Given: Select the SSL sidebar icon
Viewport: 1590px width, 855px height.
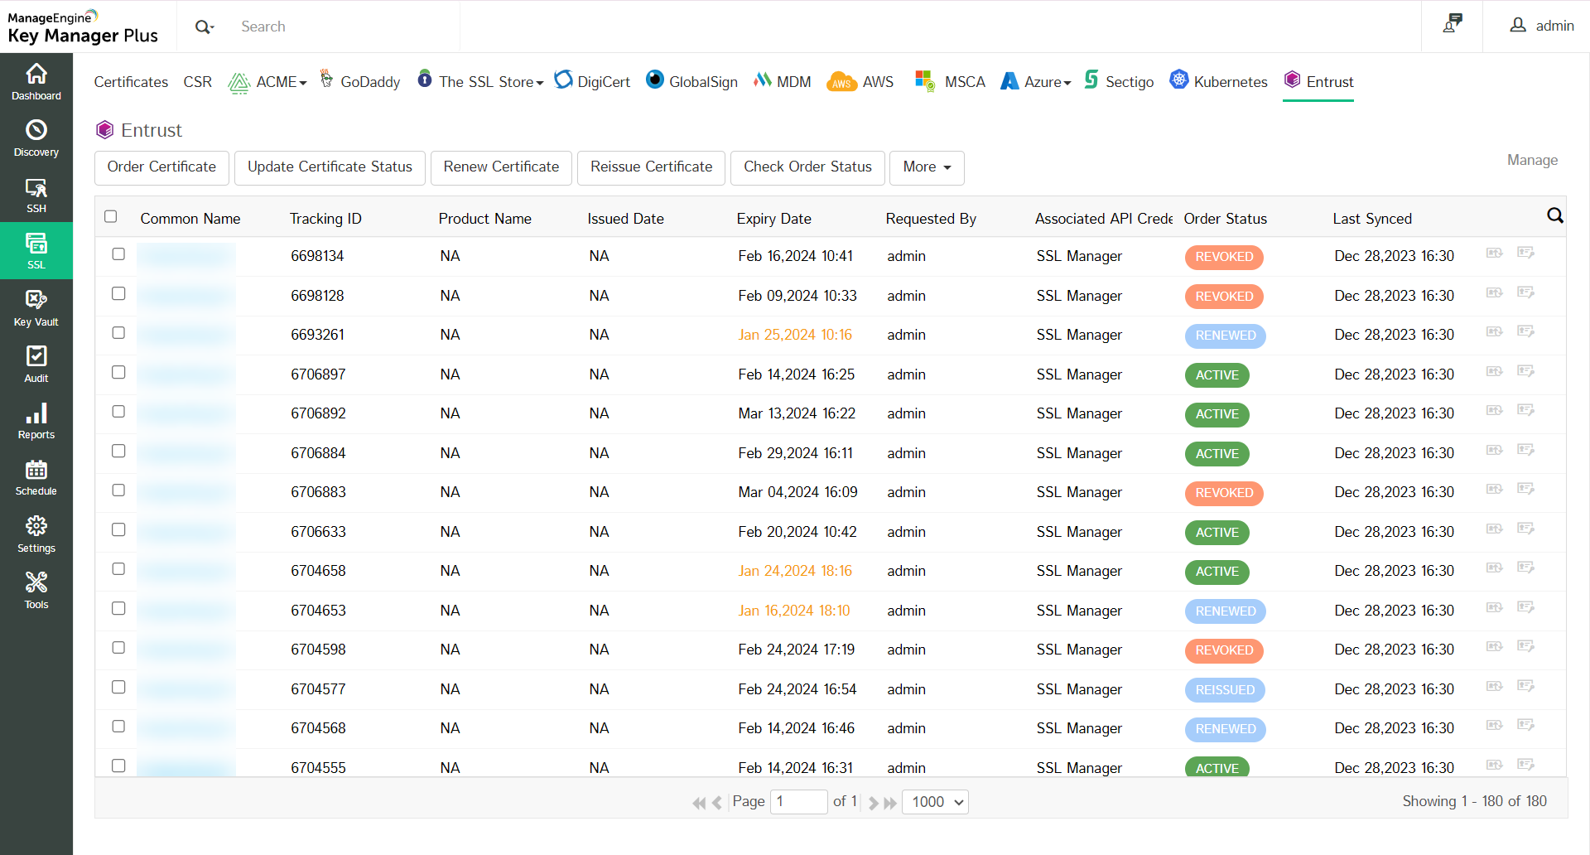Looking at the screenshot, I should coord(36,251).
